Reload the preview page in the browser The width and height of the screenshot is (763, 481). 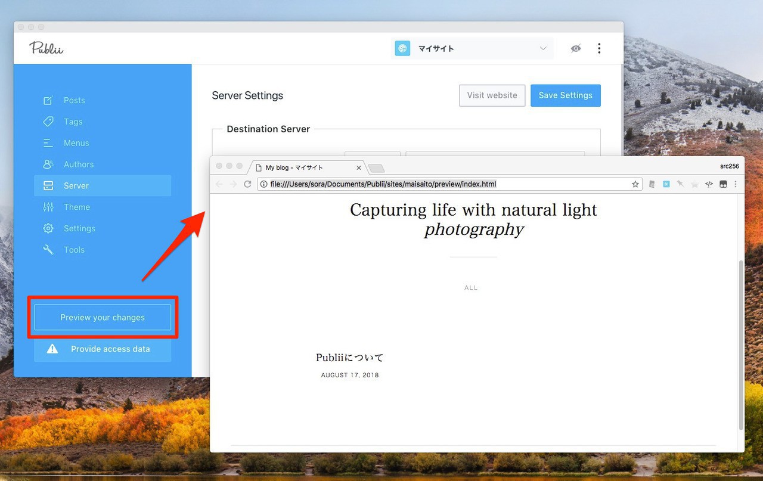248,184
